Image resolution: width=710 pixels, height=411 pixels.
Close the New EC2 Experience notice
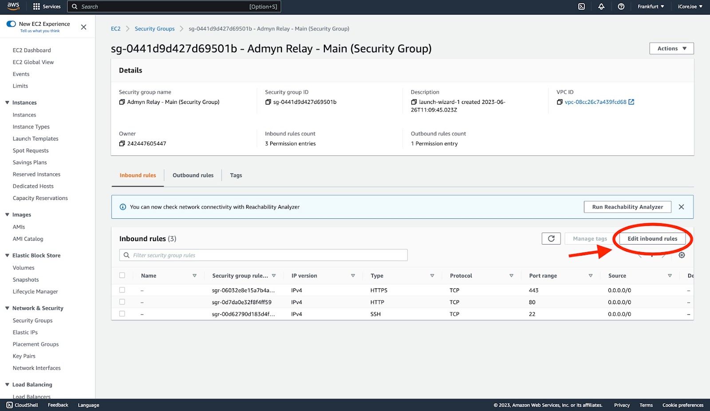click(x=83, y=27)
